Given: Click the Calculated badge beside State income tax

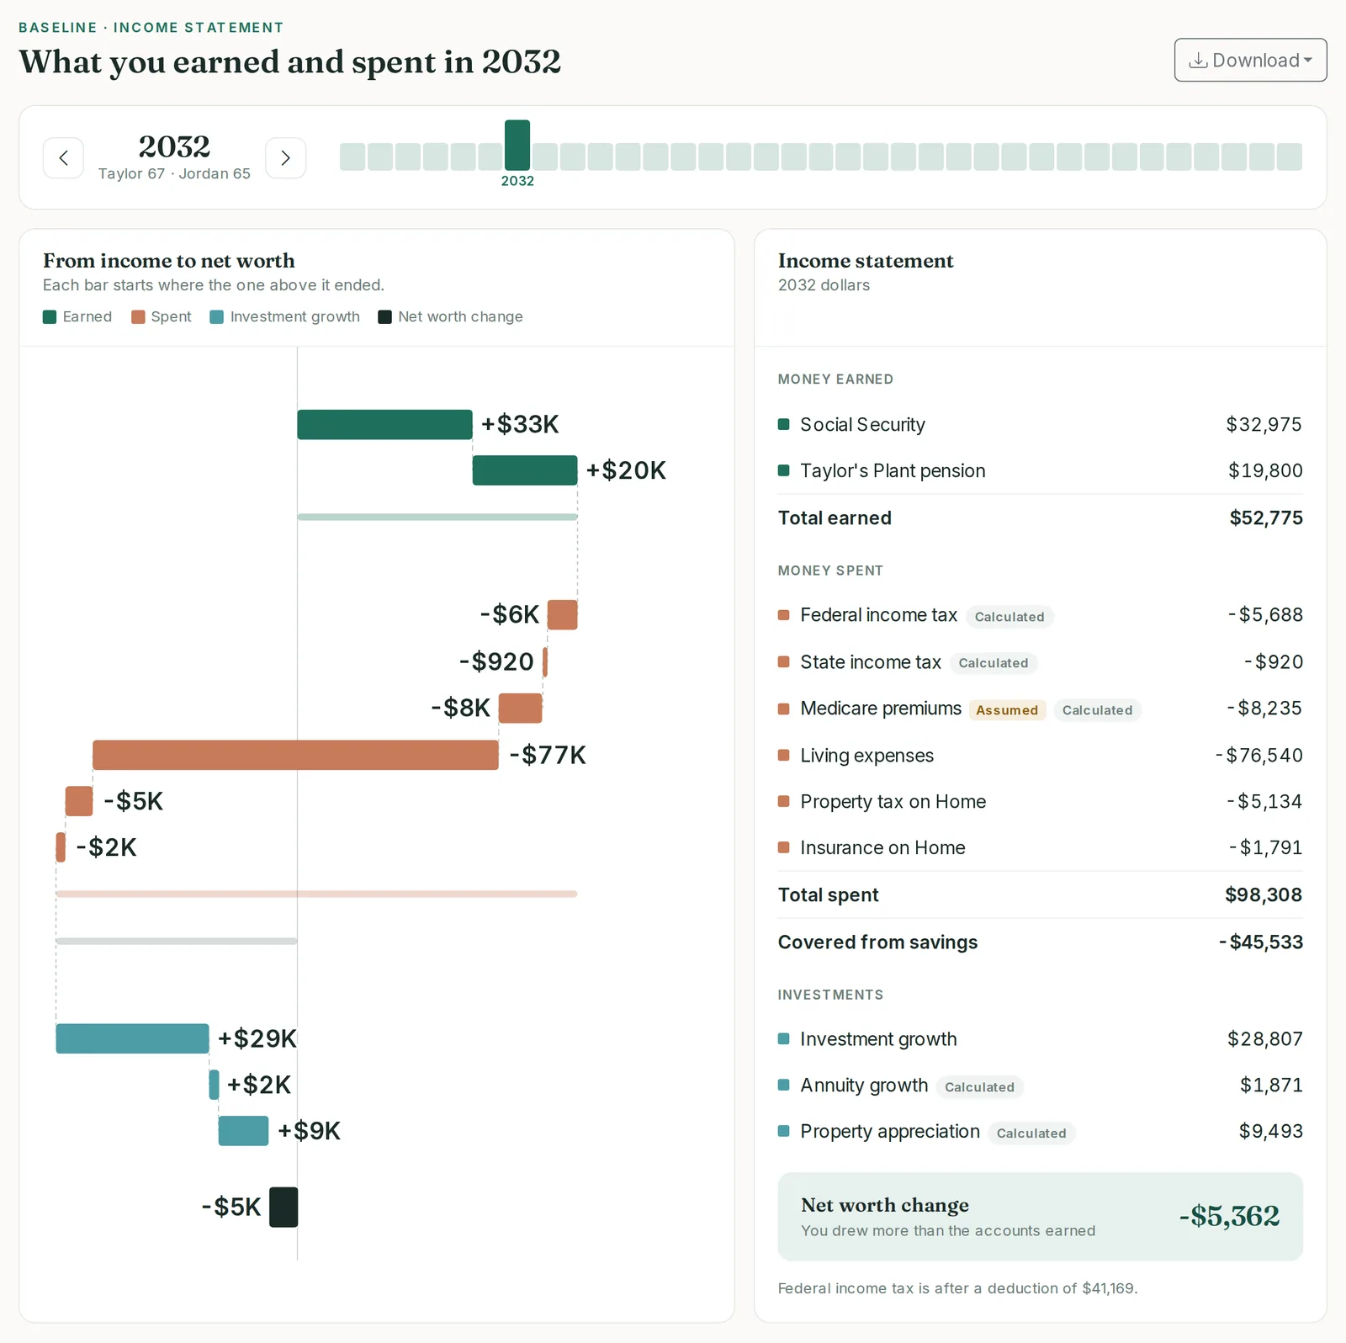Looking at the screenshot, I should point(993,663).
